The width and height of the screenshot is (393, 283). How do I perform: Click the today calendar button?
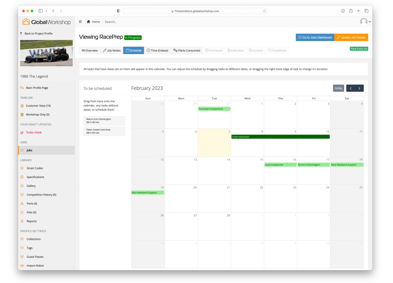pyautogui.click(x=338, y=88)
